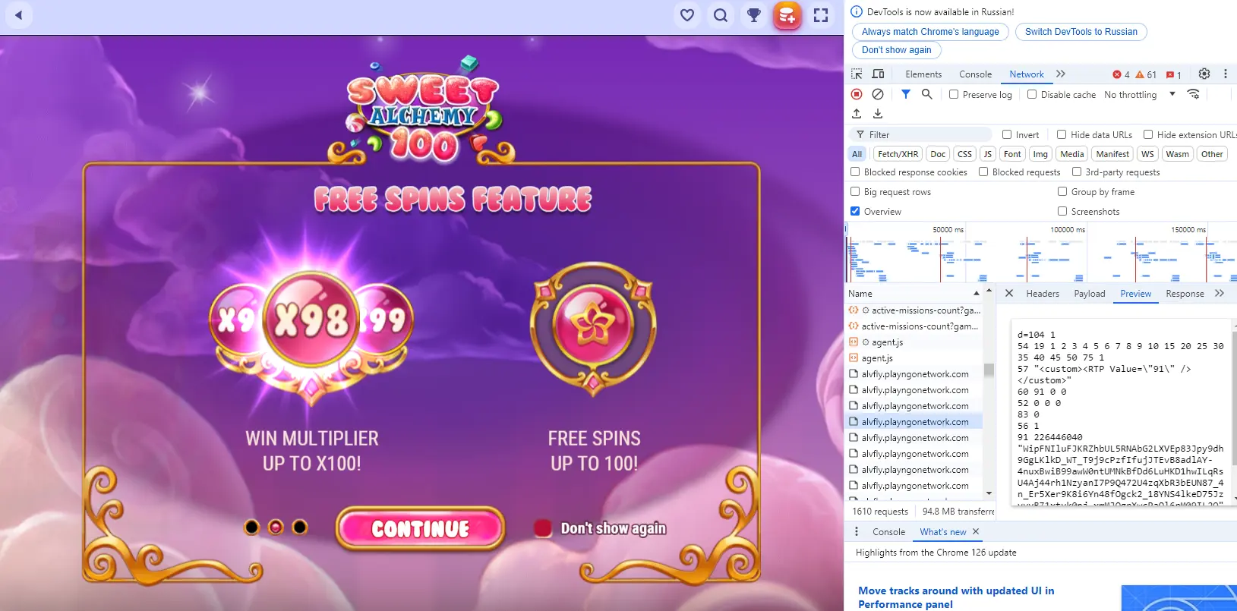The image size is (1237, 611).
Task: Open the Move tracks around article link
Action: coord(956,597)
